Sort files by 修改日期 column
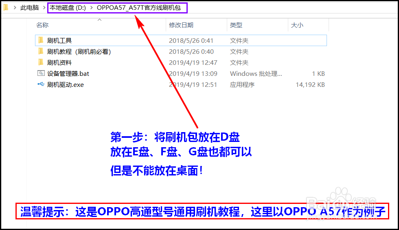 point(181,25)
